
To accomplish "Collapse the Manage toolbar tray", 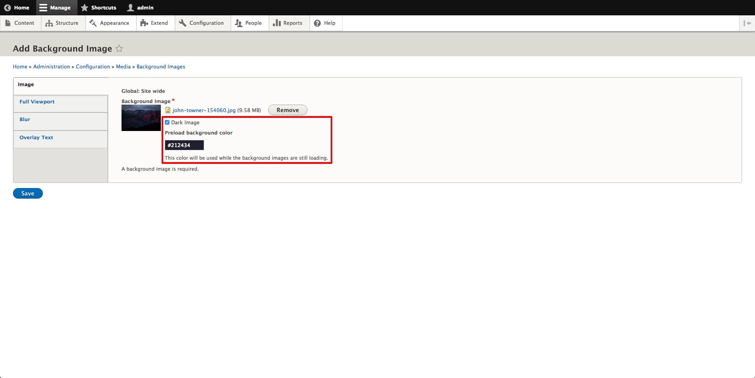I will click(55, 7).
